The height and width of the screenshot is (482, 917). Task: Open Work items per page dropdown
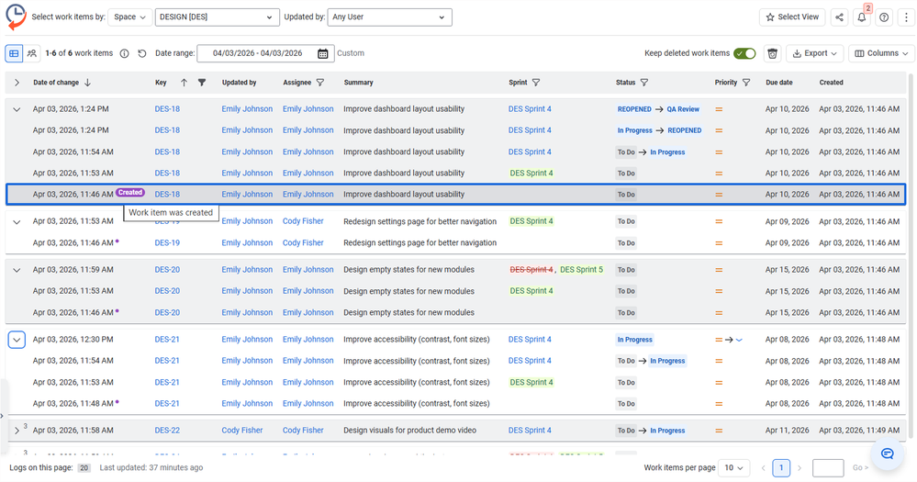click(x=733, y=467)
